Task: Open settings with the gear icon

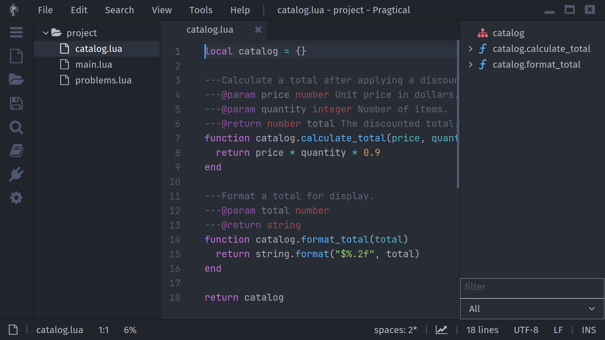Action: (16, 198)
